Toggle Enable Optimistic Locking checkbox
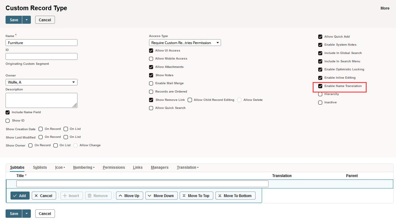Viewport: 396px width, 223px height. tap(320, 69)
